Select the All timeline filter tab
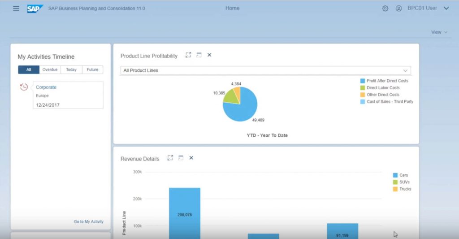Image resolution: width=459 pixels, height=239 pixels. tap(29, 70)
